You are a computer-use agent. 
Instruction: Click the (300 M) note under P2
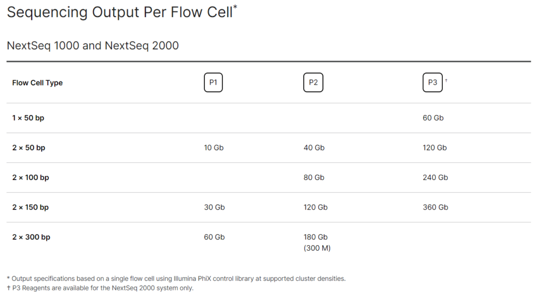point(317,248)
